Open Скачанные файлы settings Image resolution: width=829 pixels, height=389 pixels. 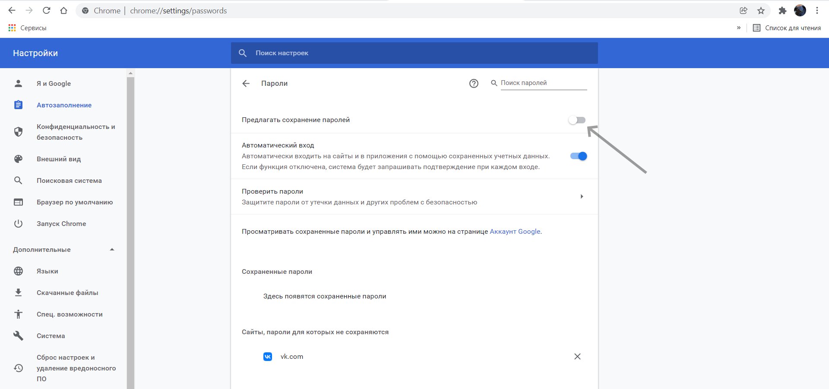click(67, 292)
